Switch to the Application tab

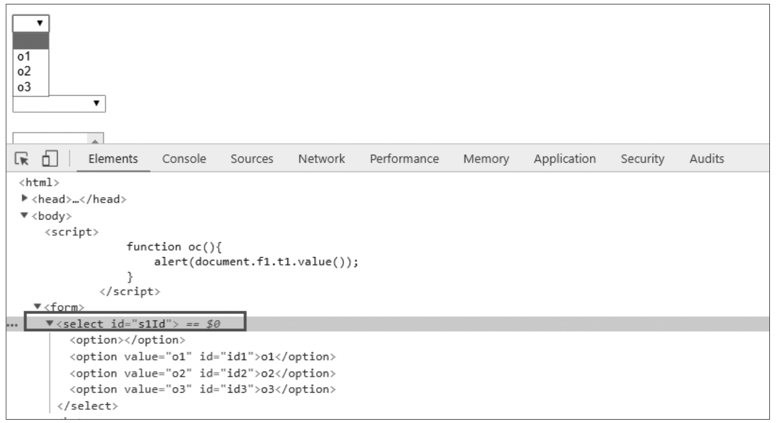(x=564, y=159)
